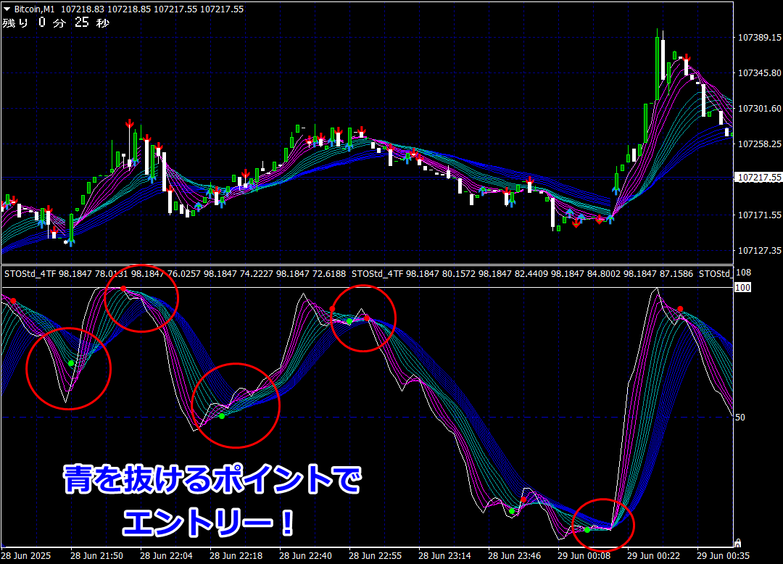Click the indicator value 72.6188
This screenshot has height=564, width=783.
[x=329, y=273]
